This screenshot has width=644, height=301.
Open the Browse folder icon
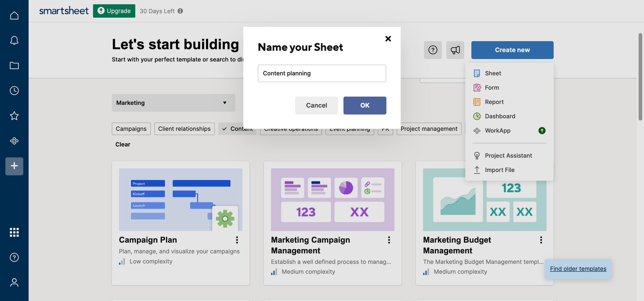point(14,66)
